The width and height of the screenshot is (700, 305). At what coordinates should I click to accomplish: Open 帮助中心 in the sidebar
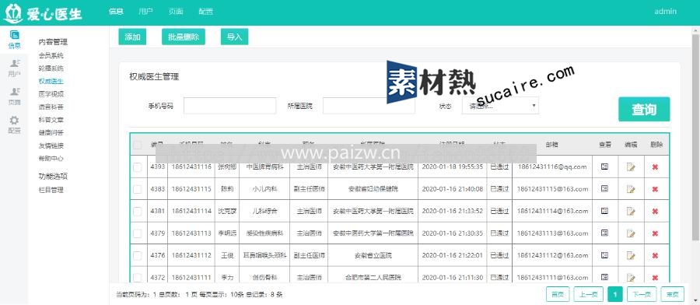point(51,159)
